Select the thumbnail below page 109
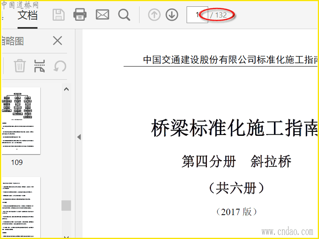Screen dimensions: 319x239 (x=21, y=207)
